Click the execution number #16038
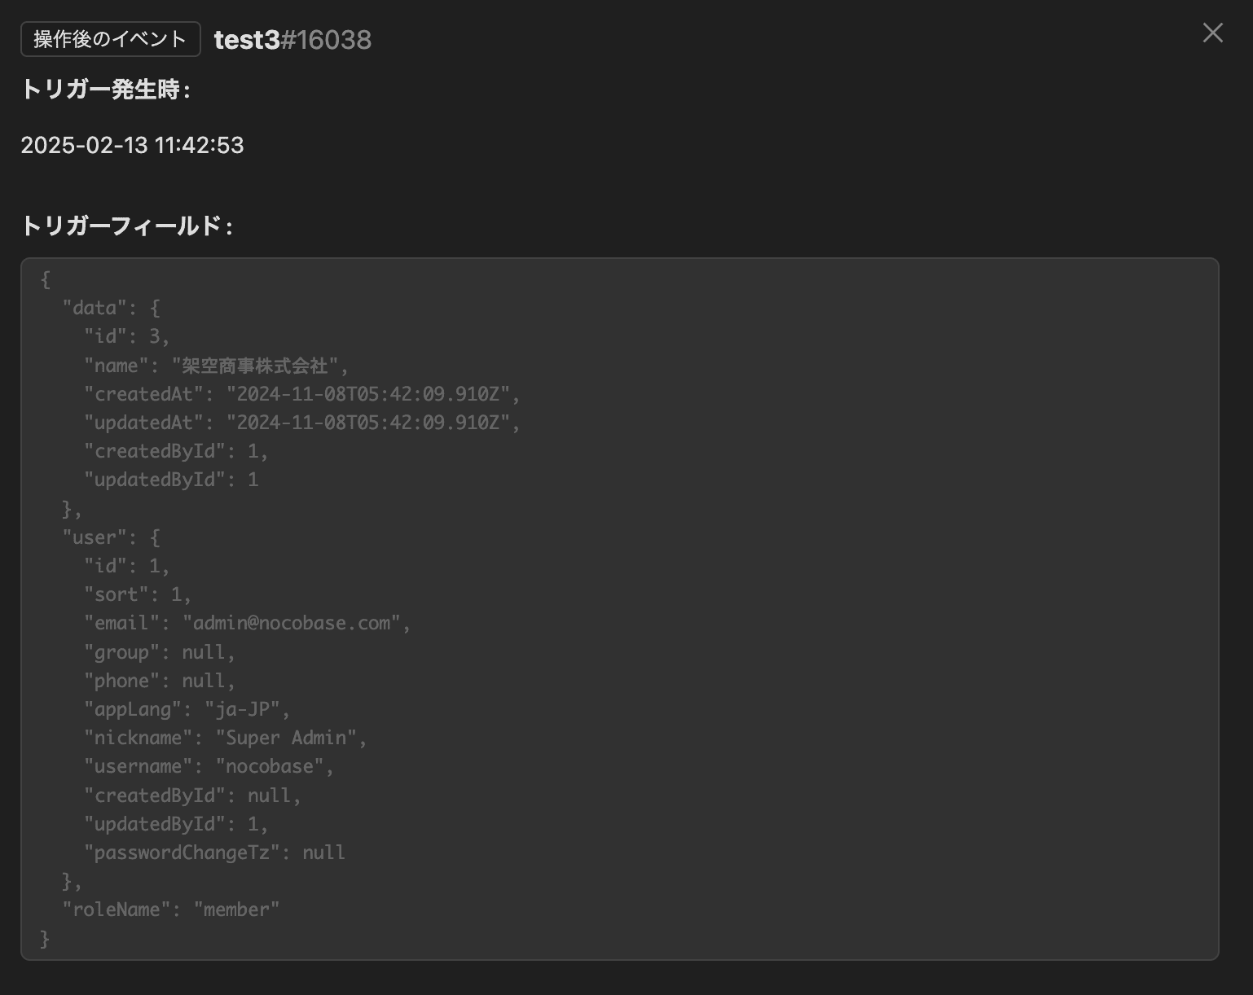 click(x=326, y=39)
